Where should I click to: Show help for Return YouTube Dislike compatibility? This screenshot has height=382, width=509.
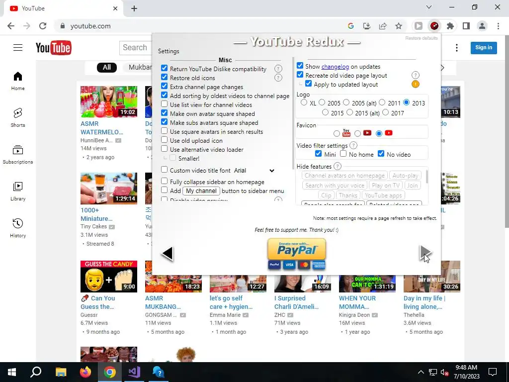(x=278, y=69)
